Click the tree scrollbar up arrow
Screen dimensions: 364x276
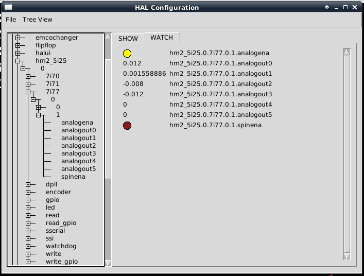click(x=108, y=36)
